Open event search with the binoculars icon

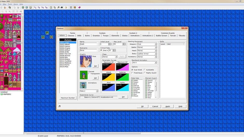coord(62,8)
